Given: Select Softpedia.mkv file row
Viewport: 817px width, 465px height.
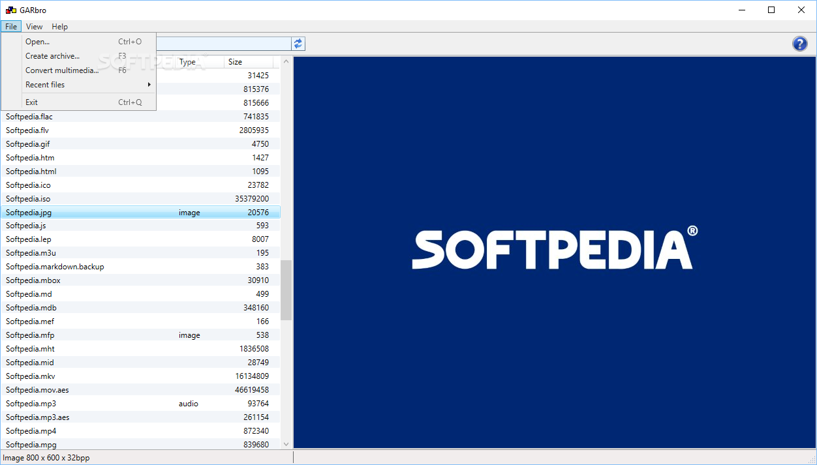Looking at the screenshot, I should [140, 376].
